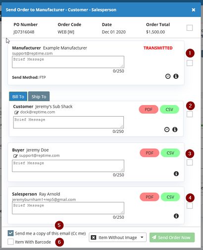
Task: Tick the select-all checkbox beside Order Total
Action: coord(190,28)
